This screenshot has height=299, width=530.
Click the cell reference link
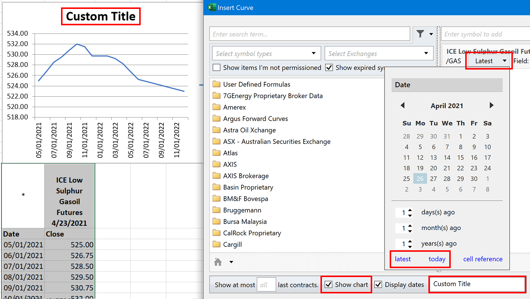[x=483, y=259]
